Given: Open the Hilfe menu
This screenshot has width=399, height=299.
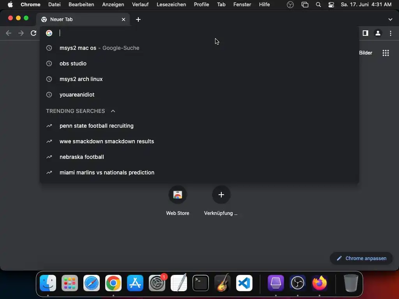Looking at the screenshot, I should tap(265, 4).
